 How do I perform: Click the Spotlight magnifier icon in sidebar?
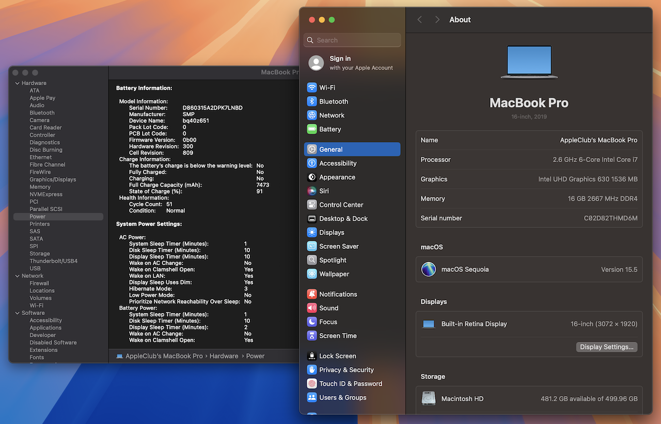click(x=311, y=260)
